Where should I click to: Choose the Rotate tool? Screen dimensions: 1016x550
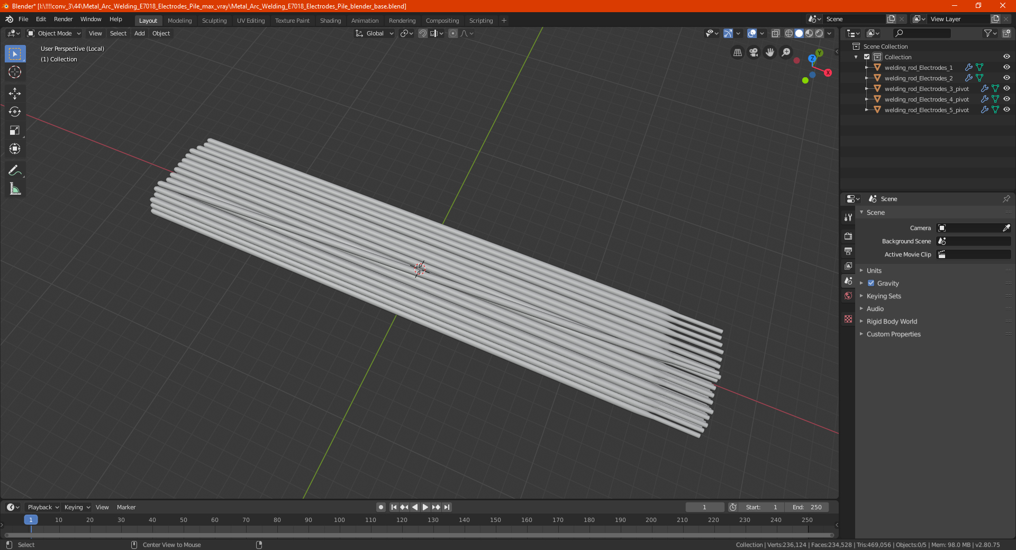coord(15,112)
